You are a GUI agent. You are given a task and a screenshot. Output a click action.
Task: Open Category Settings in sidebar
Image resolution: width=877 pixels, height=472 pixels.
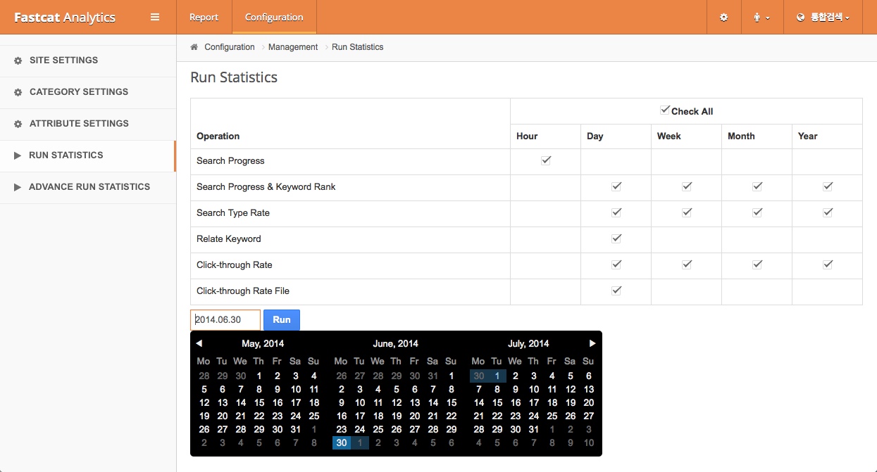click(x=87, y=92)
